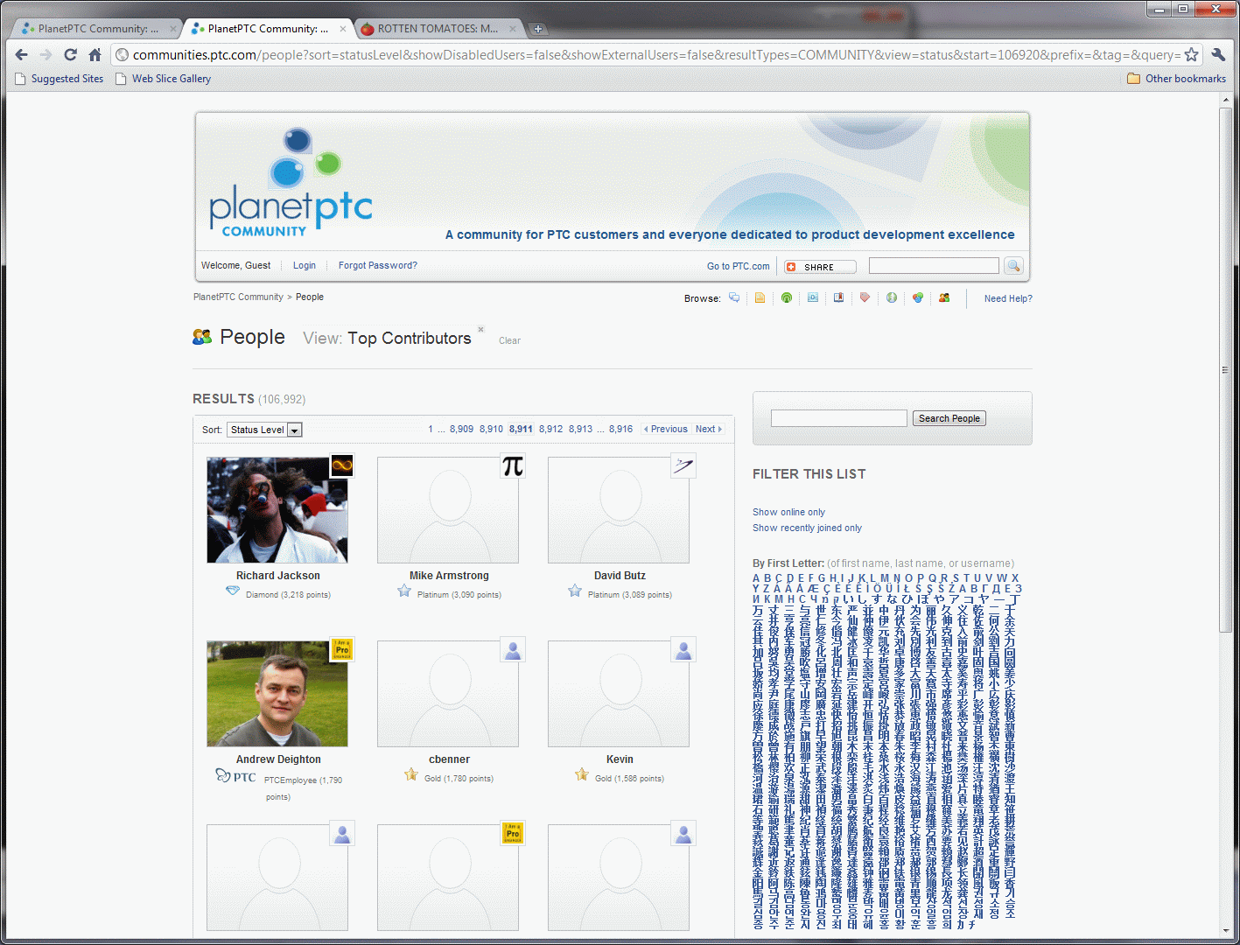Viewport: 1240px width, 945px height.
Task: Click David Butz's badge icon
Action: (683, 465)
